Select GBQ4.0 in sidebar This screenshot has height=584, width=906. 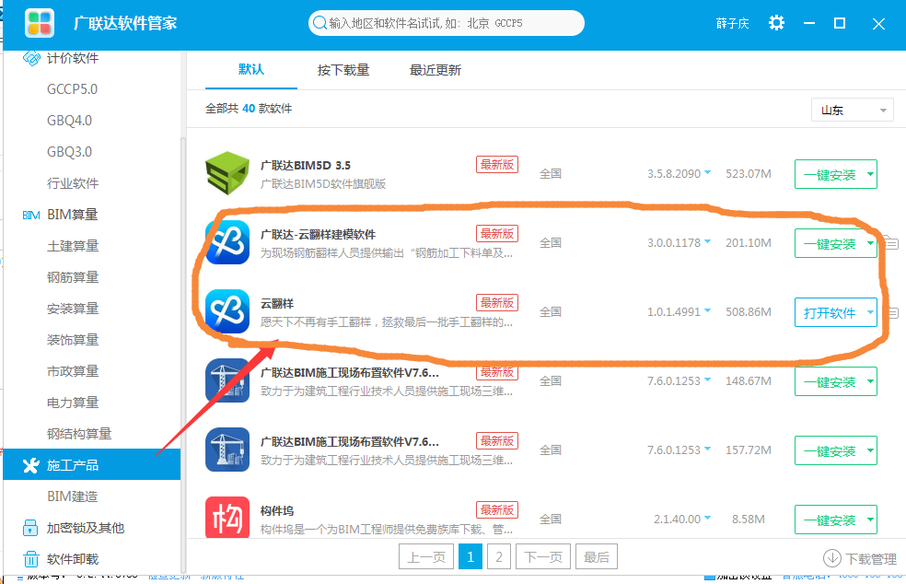click(x=69, y=121)
